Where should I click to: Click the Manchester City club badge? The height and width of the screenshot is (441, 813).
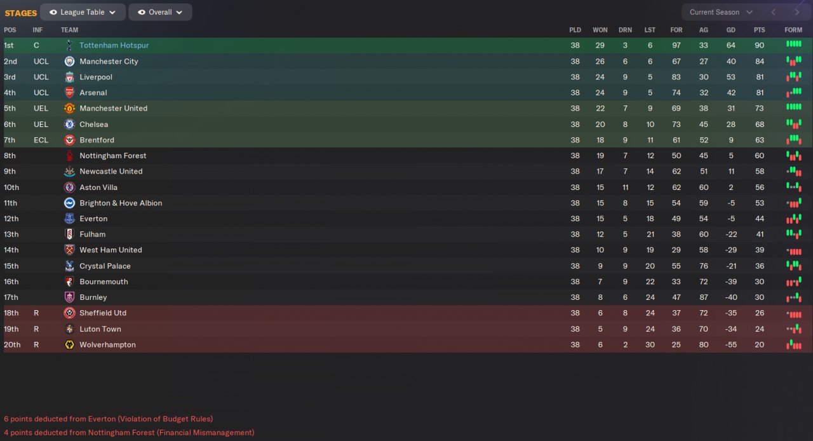(x=69, y=62)
